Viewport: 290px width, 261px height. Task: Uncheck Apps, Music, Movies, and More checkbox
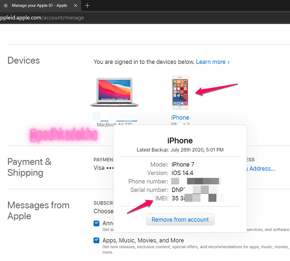96,240
